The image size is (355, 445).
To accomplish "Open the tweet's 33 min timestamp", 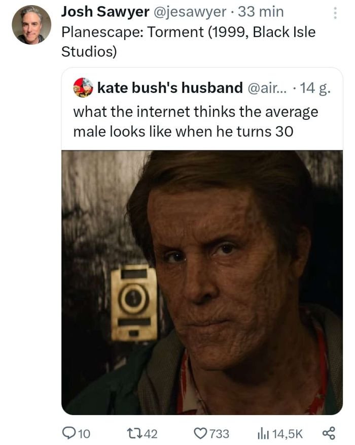I will coord(264,11).
